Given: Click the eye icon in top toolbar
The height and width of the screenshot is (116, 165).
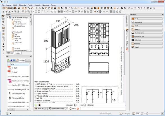Looking at the screenshot, I should tap(151, 8).
